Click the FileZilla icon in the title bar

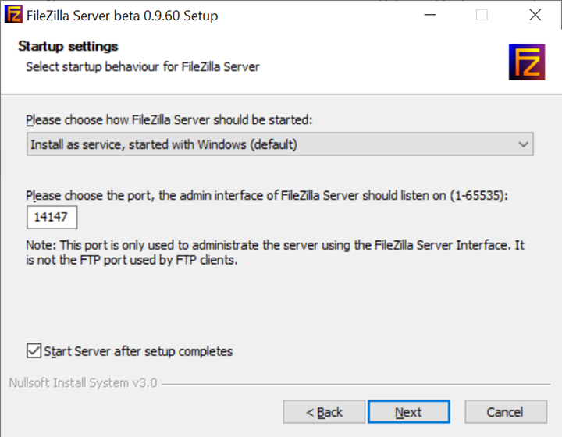(x=13, y=15)
